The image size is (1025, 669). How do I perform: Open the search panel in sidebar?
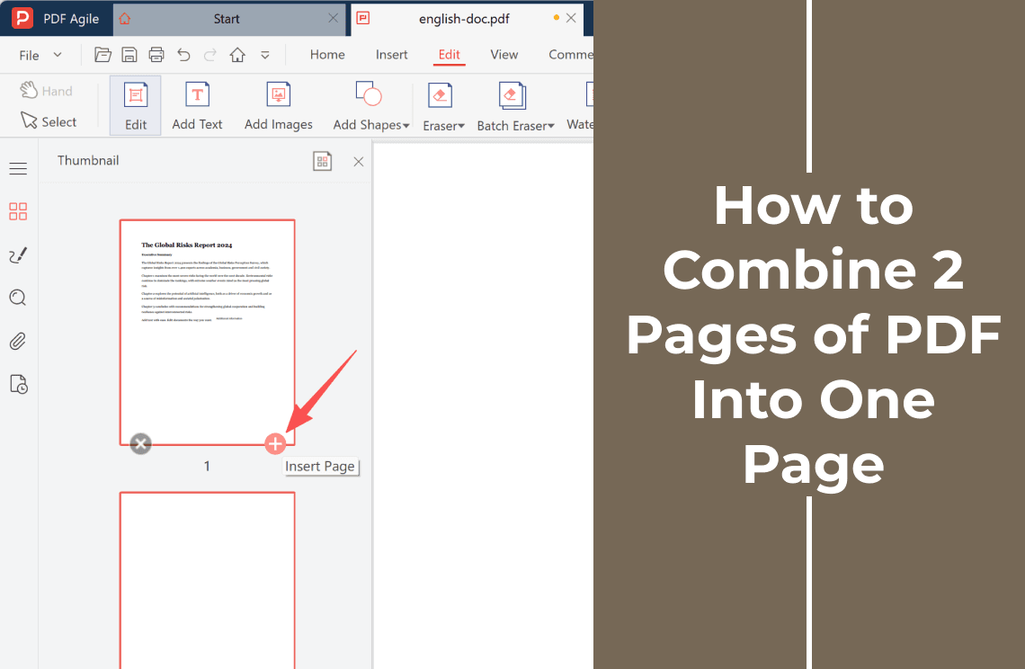point(18,298)
